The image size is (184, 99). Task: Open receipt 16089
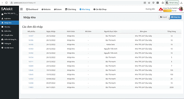31,66
